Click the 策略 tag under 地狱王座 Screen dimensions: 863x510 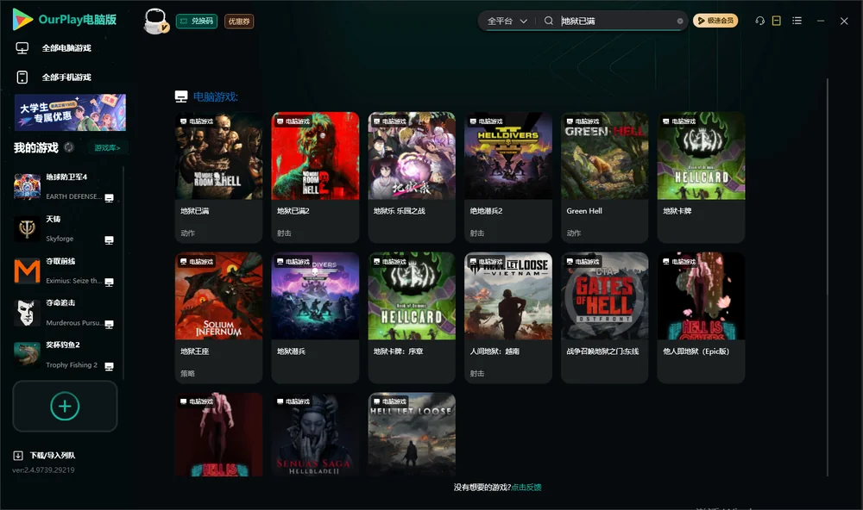click(x=187, y=373)
